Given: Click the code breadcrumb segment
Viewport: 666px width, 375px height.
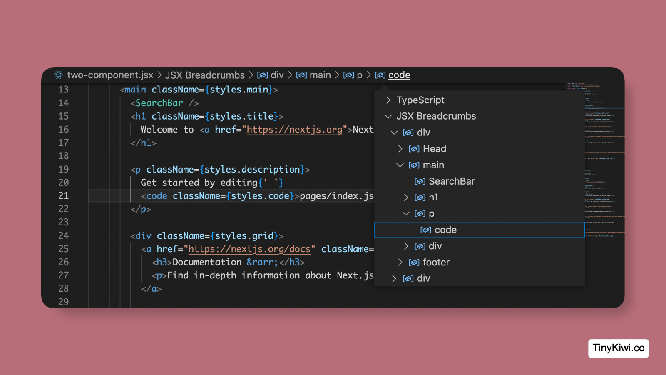Looking at the screenshot, I should (x=399, y=75).
